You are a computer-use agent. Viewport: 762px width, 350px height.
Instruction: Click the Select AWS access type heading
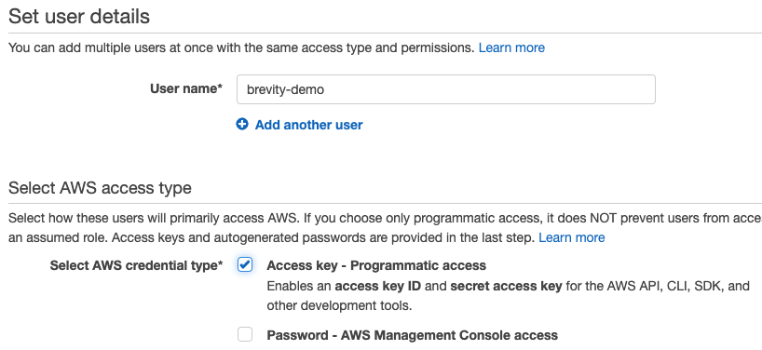tap(100, 188)
